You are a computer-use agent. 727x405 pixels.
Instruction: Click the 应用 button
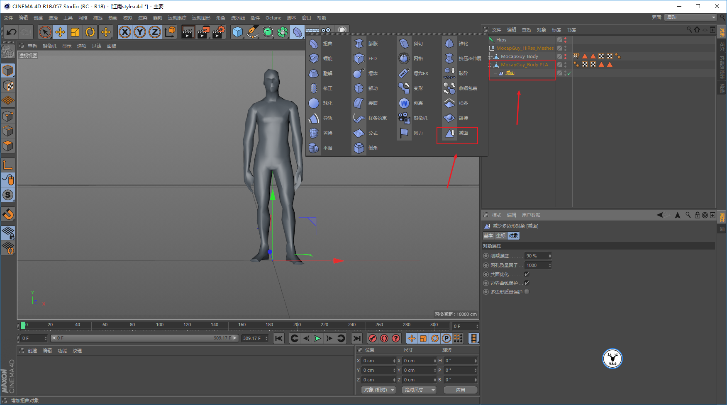(460, 390)
